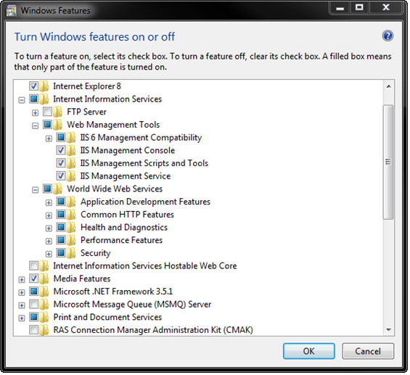Enable Internet Information Services Hostable Web Core checkbox
The height and width of the screenshot is (375, 410).
pyautogui.click(x=33, y=265)
